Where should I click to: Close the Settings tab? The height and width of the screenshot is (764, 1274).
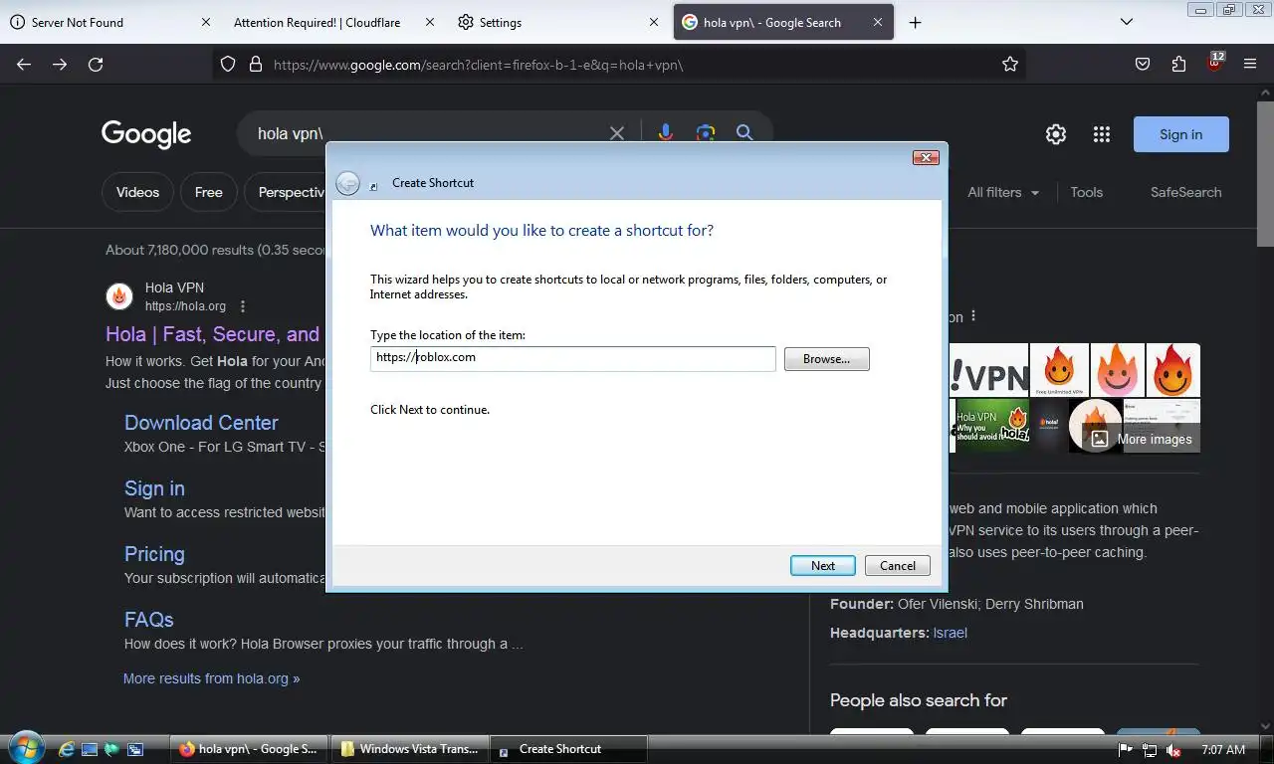coord(654,22)
